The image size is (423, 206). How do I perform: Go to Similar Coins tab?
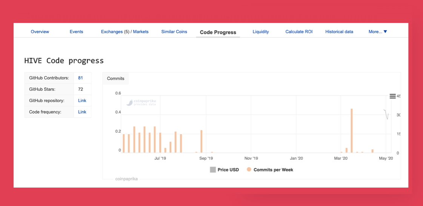click(174, 32)
